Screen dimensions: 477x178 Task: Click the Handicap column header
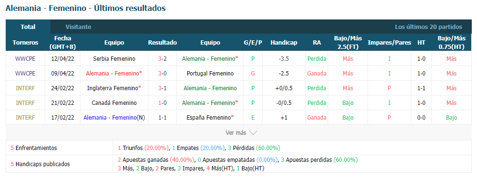pos(283,43)
